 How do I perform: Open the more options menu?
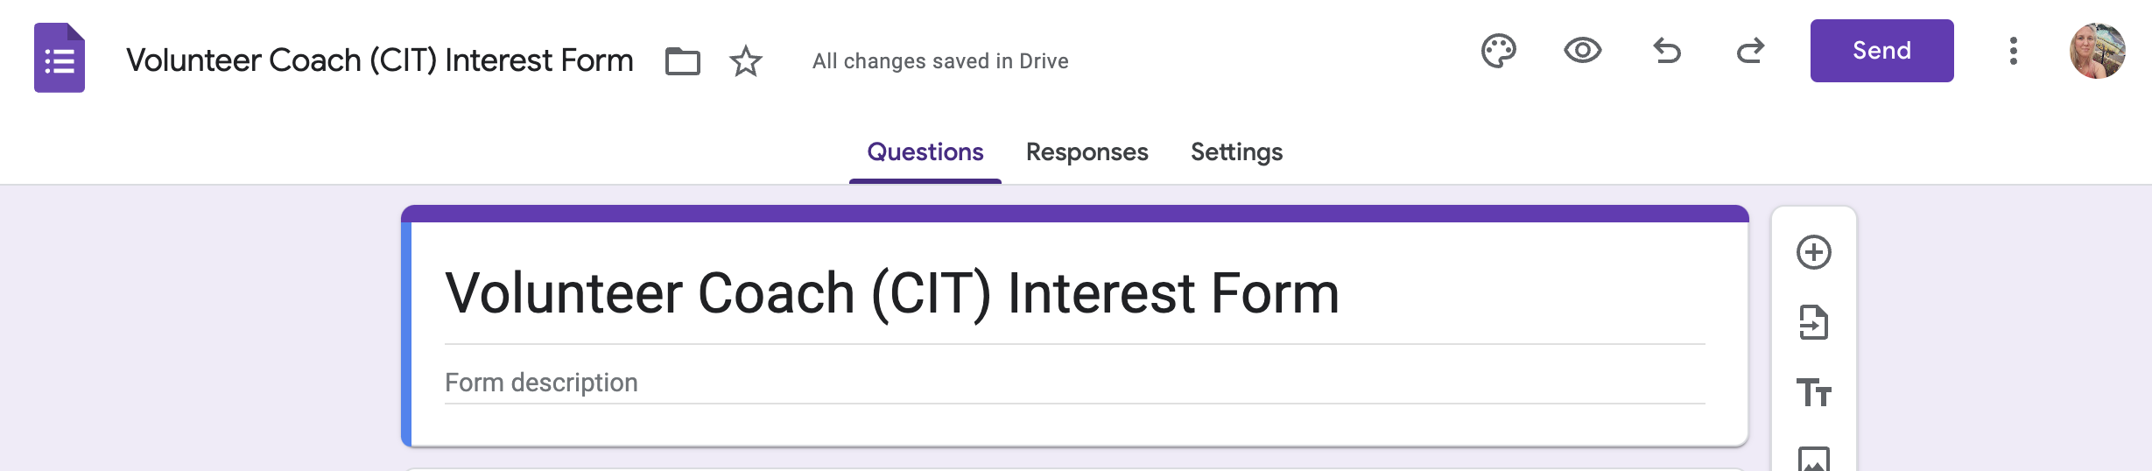pos(2014,51)
